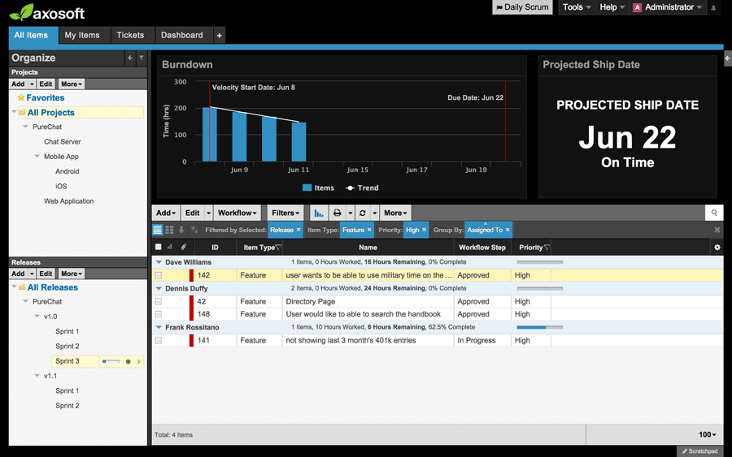This screenshot has width=732, height=457.
Task: Switch to card view icon
Action: pyautogui.click(x=169, y=230)
